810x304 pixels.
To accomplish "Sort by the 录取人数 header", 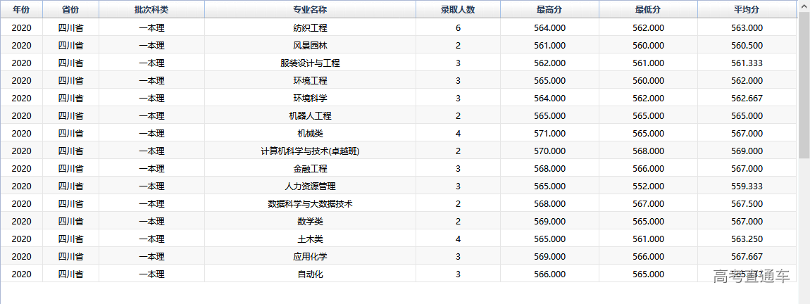I will (x=458, y=10).
